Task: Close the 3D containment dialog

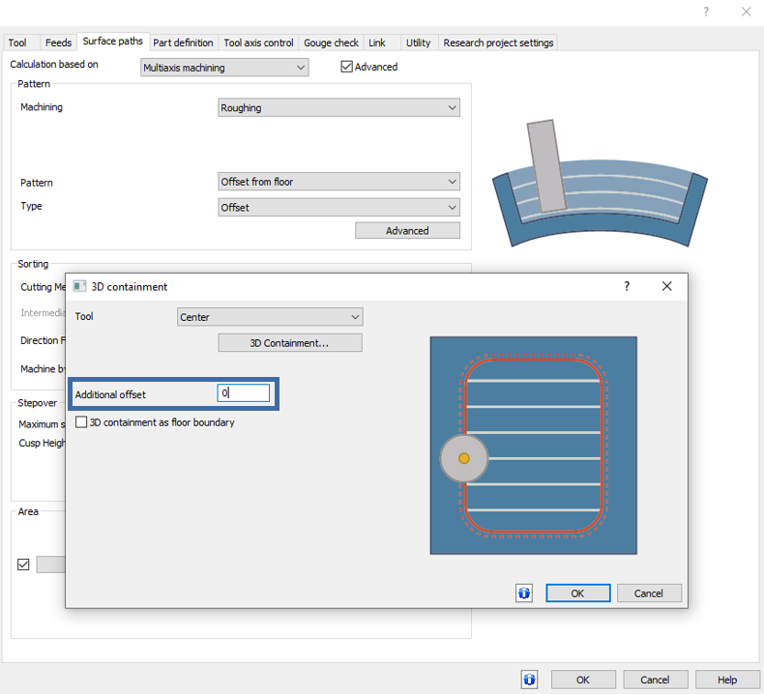Action: point(666,286)
